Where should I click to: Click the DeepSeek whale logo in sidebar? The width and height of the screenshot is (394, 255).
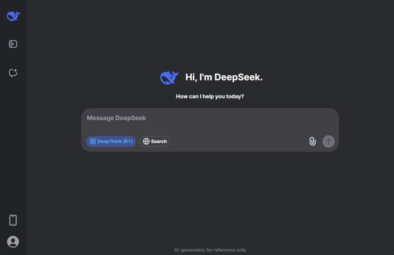click(x=13, y=16)
